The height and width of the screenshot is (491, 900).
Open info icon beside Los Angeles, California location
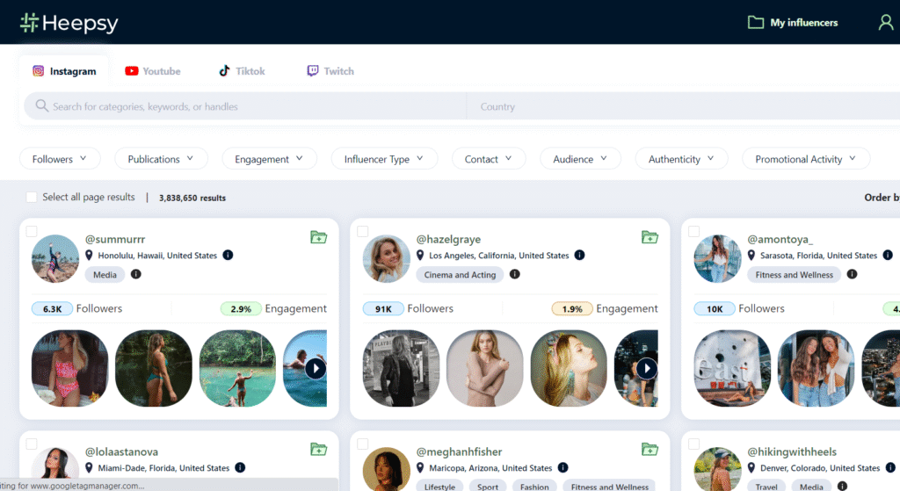click(x=580, y=255)
